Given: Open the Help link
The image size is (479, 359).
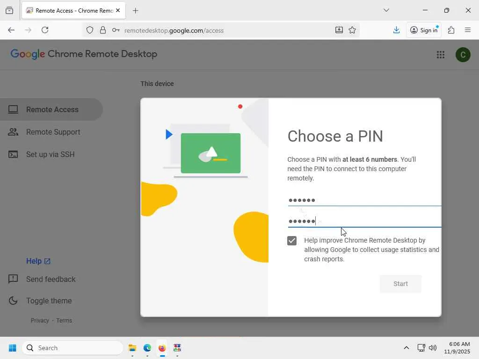Looking at the screenshot, I should pyautogui.click(x=38, y=261).
